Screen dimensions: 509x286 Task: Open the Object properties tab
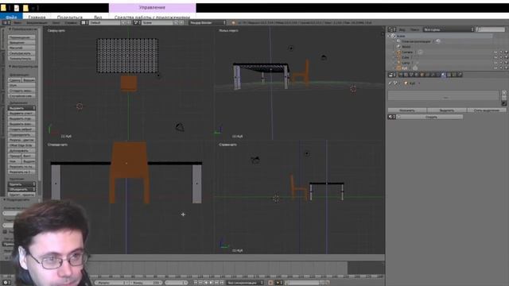(422, 75)
